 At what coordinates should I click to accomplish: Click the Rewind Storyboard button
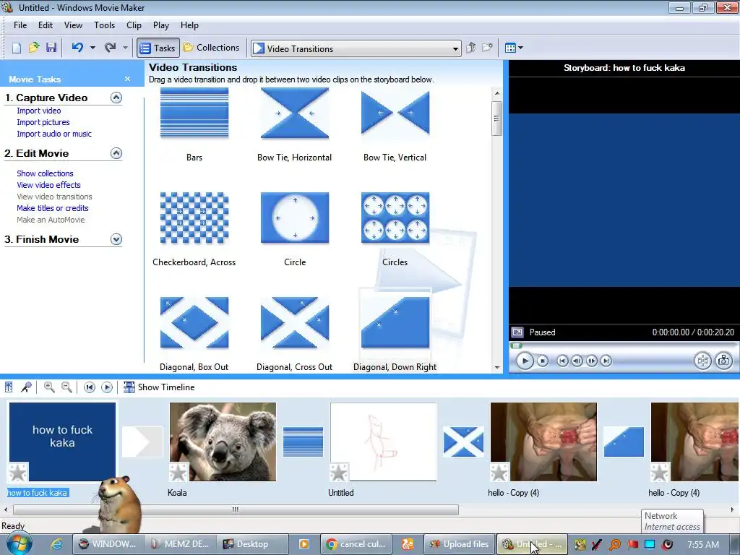pos(89,387)
